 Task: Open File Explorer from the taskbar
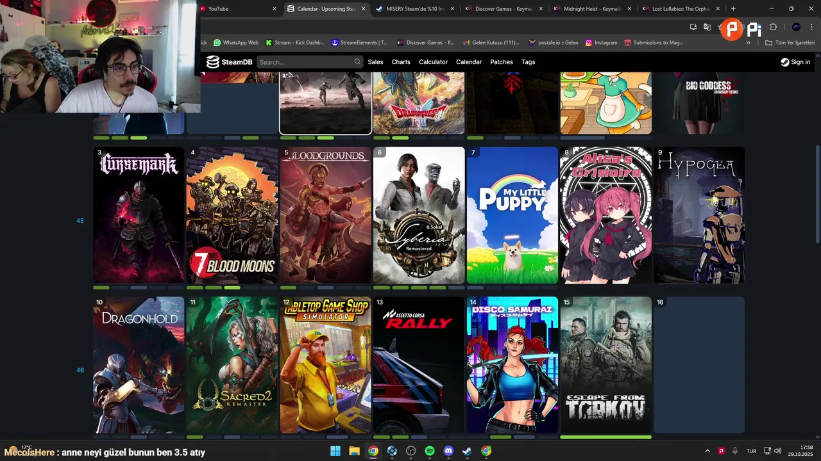[354, 451]
